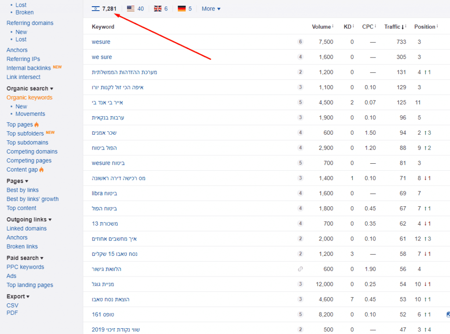This screenshot has width=450, height=334.
Task: Open Competing pages report
Action: point(29,161)
